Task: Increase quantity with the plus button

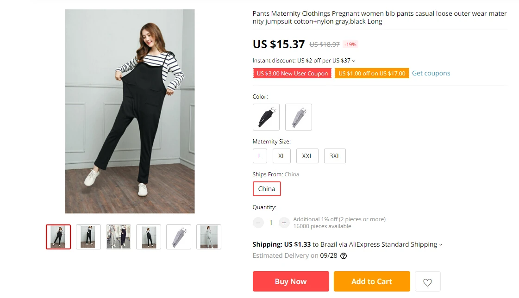Action: 284,223
